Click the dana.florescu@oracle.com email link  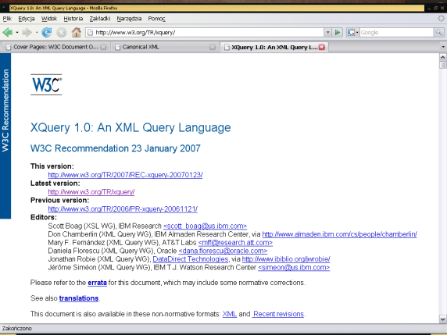pyautogui.click(x=223, y=251)
